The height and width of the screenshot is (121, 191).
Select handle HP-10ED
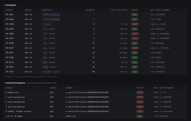coord(10,34)
